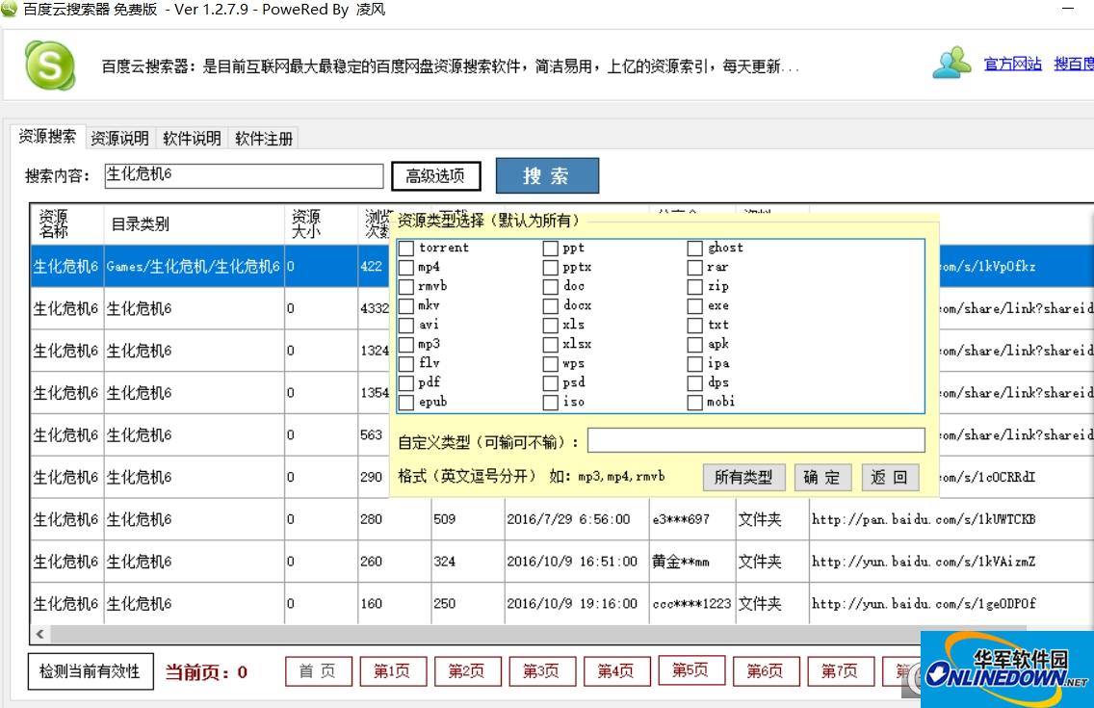The width and height of the screenshot is (1094, 708).
Task: Switch to the 软件注册 tab
Action: (262, 137)
